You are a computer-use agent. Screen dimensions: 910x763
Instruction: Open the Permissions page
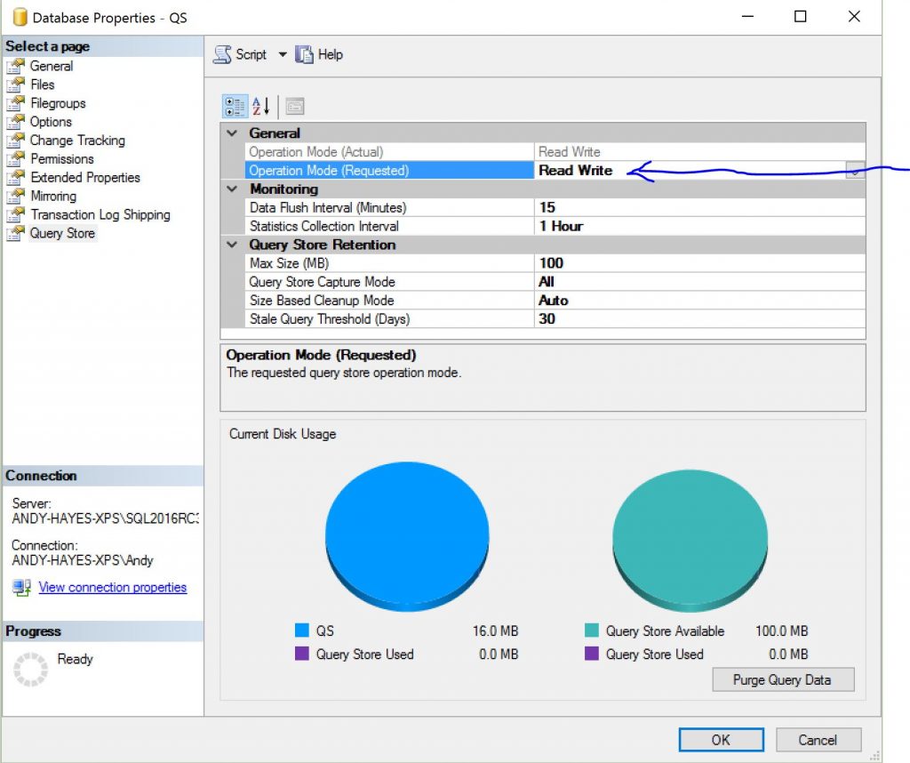(x=63, y=158)
